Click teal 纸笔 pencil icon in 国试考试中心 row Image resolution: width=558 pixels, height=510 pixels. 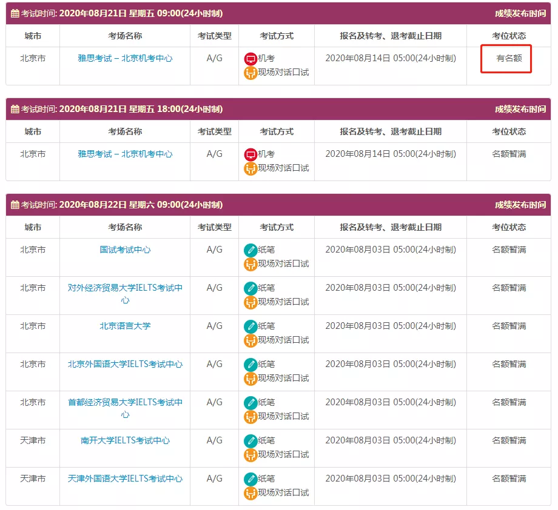(x=250, y=250)
